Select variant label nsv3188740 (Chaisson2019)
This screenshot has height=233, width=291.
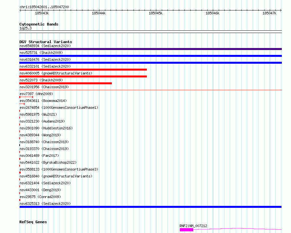tap(44, 142)
